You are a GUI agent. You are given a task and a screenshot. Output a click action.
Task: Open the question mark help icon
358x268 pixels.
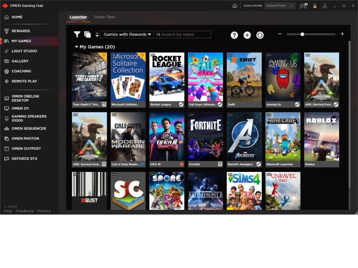pos(234,35)
